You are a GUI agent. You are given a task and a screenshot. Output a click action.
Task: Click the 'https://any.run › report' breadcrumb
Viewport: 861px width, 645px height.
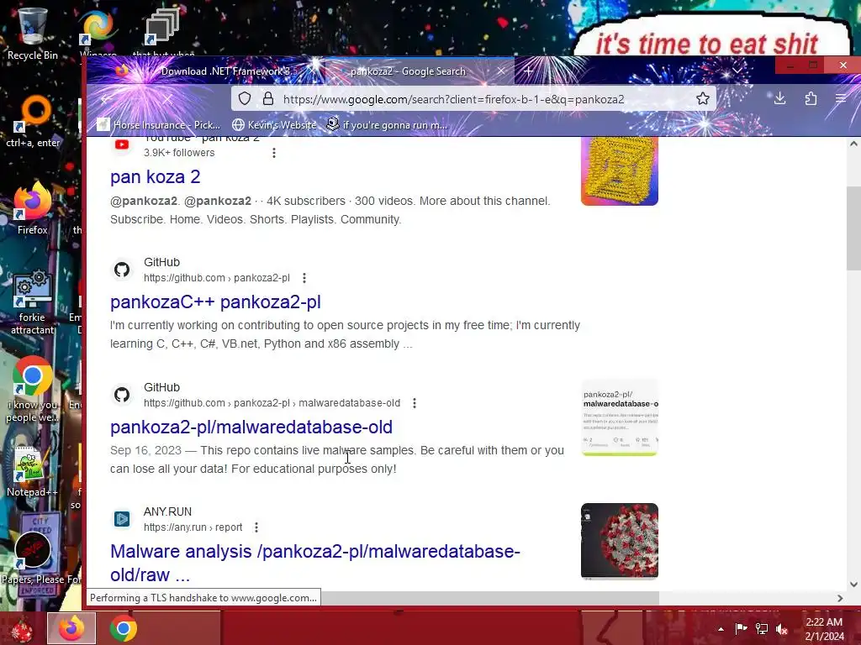point(193,527)
